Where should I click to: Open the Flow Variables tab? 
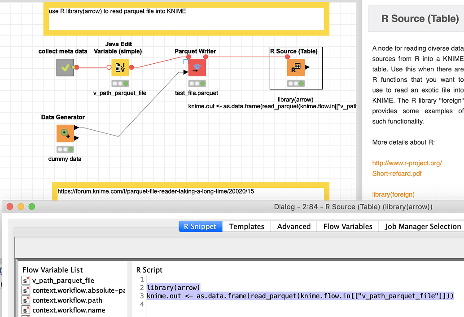(x=347, y=226)
